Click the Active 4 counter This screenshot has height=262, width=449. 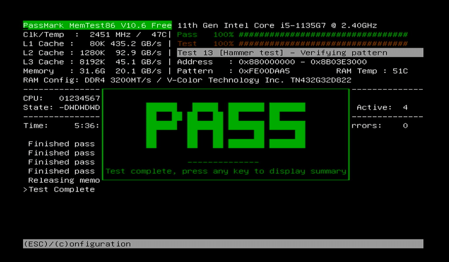pyautogui.click(x=382, y=108)
